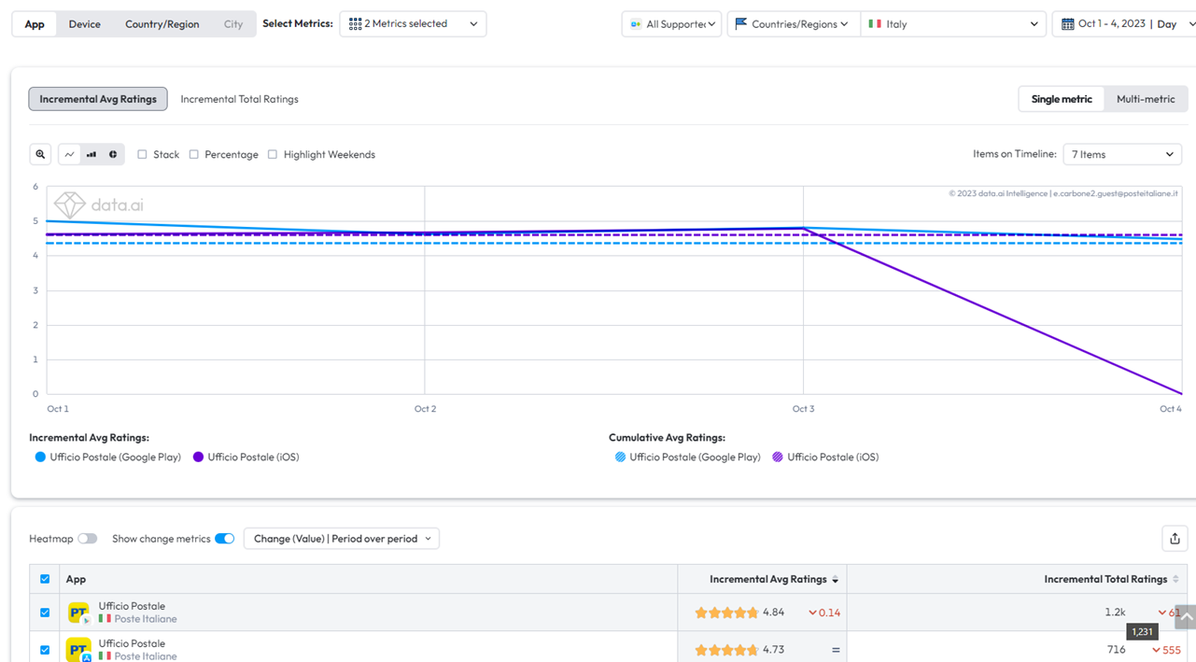Open the Countries/Regions dropdown

click(792, 24)
